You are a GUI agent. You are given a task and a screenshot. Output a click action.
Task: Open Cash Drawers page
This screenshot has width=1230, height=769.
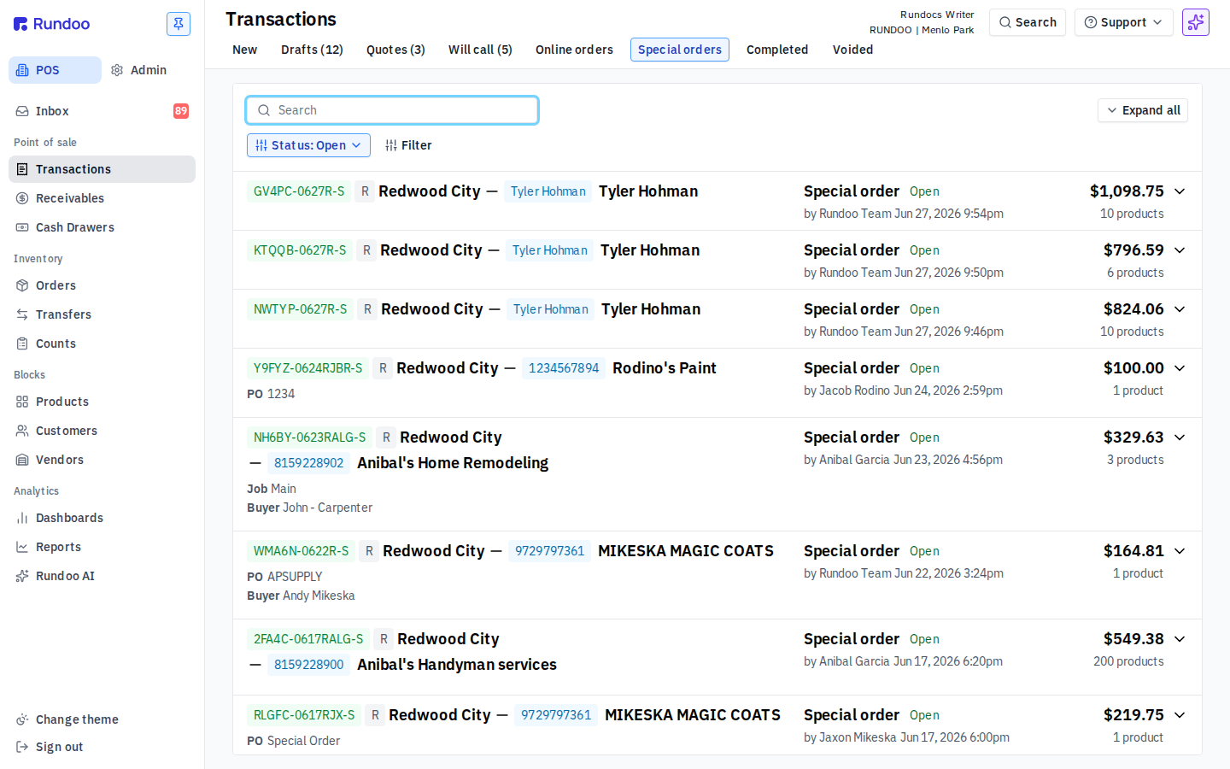point(102,227)
